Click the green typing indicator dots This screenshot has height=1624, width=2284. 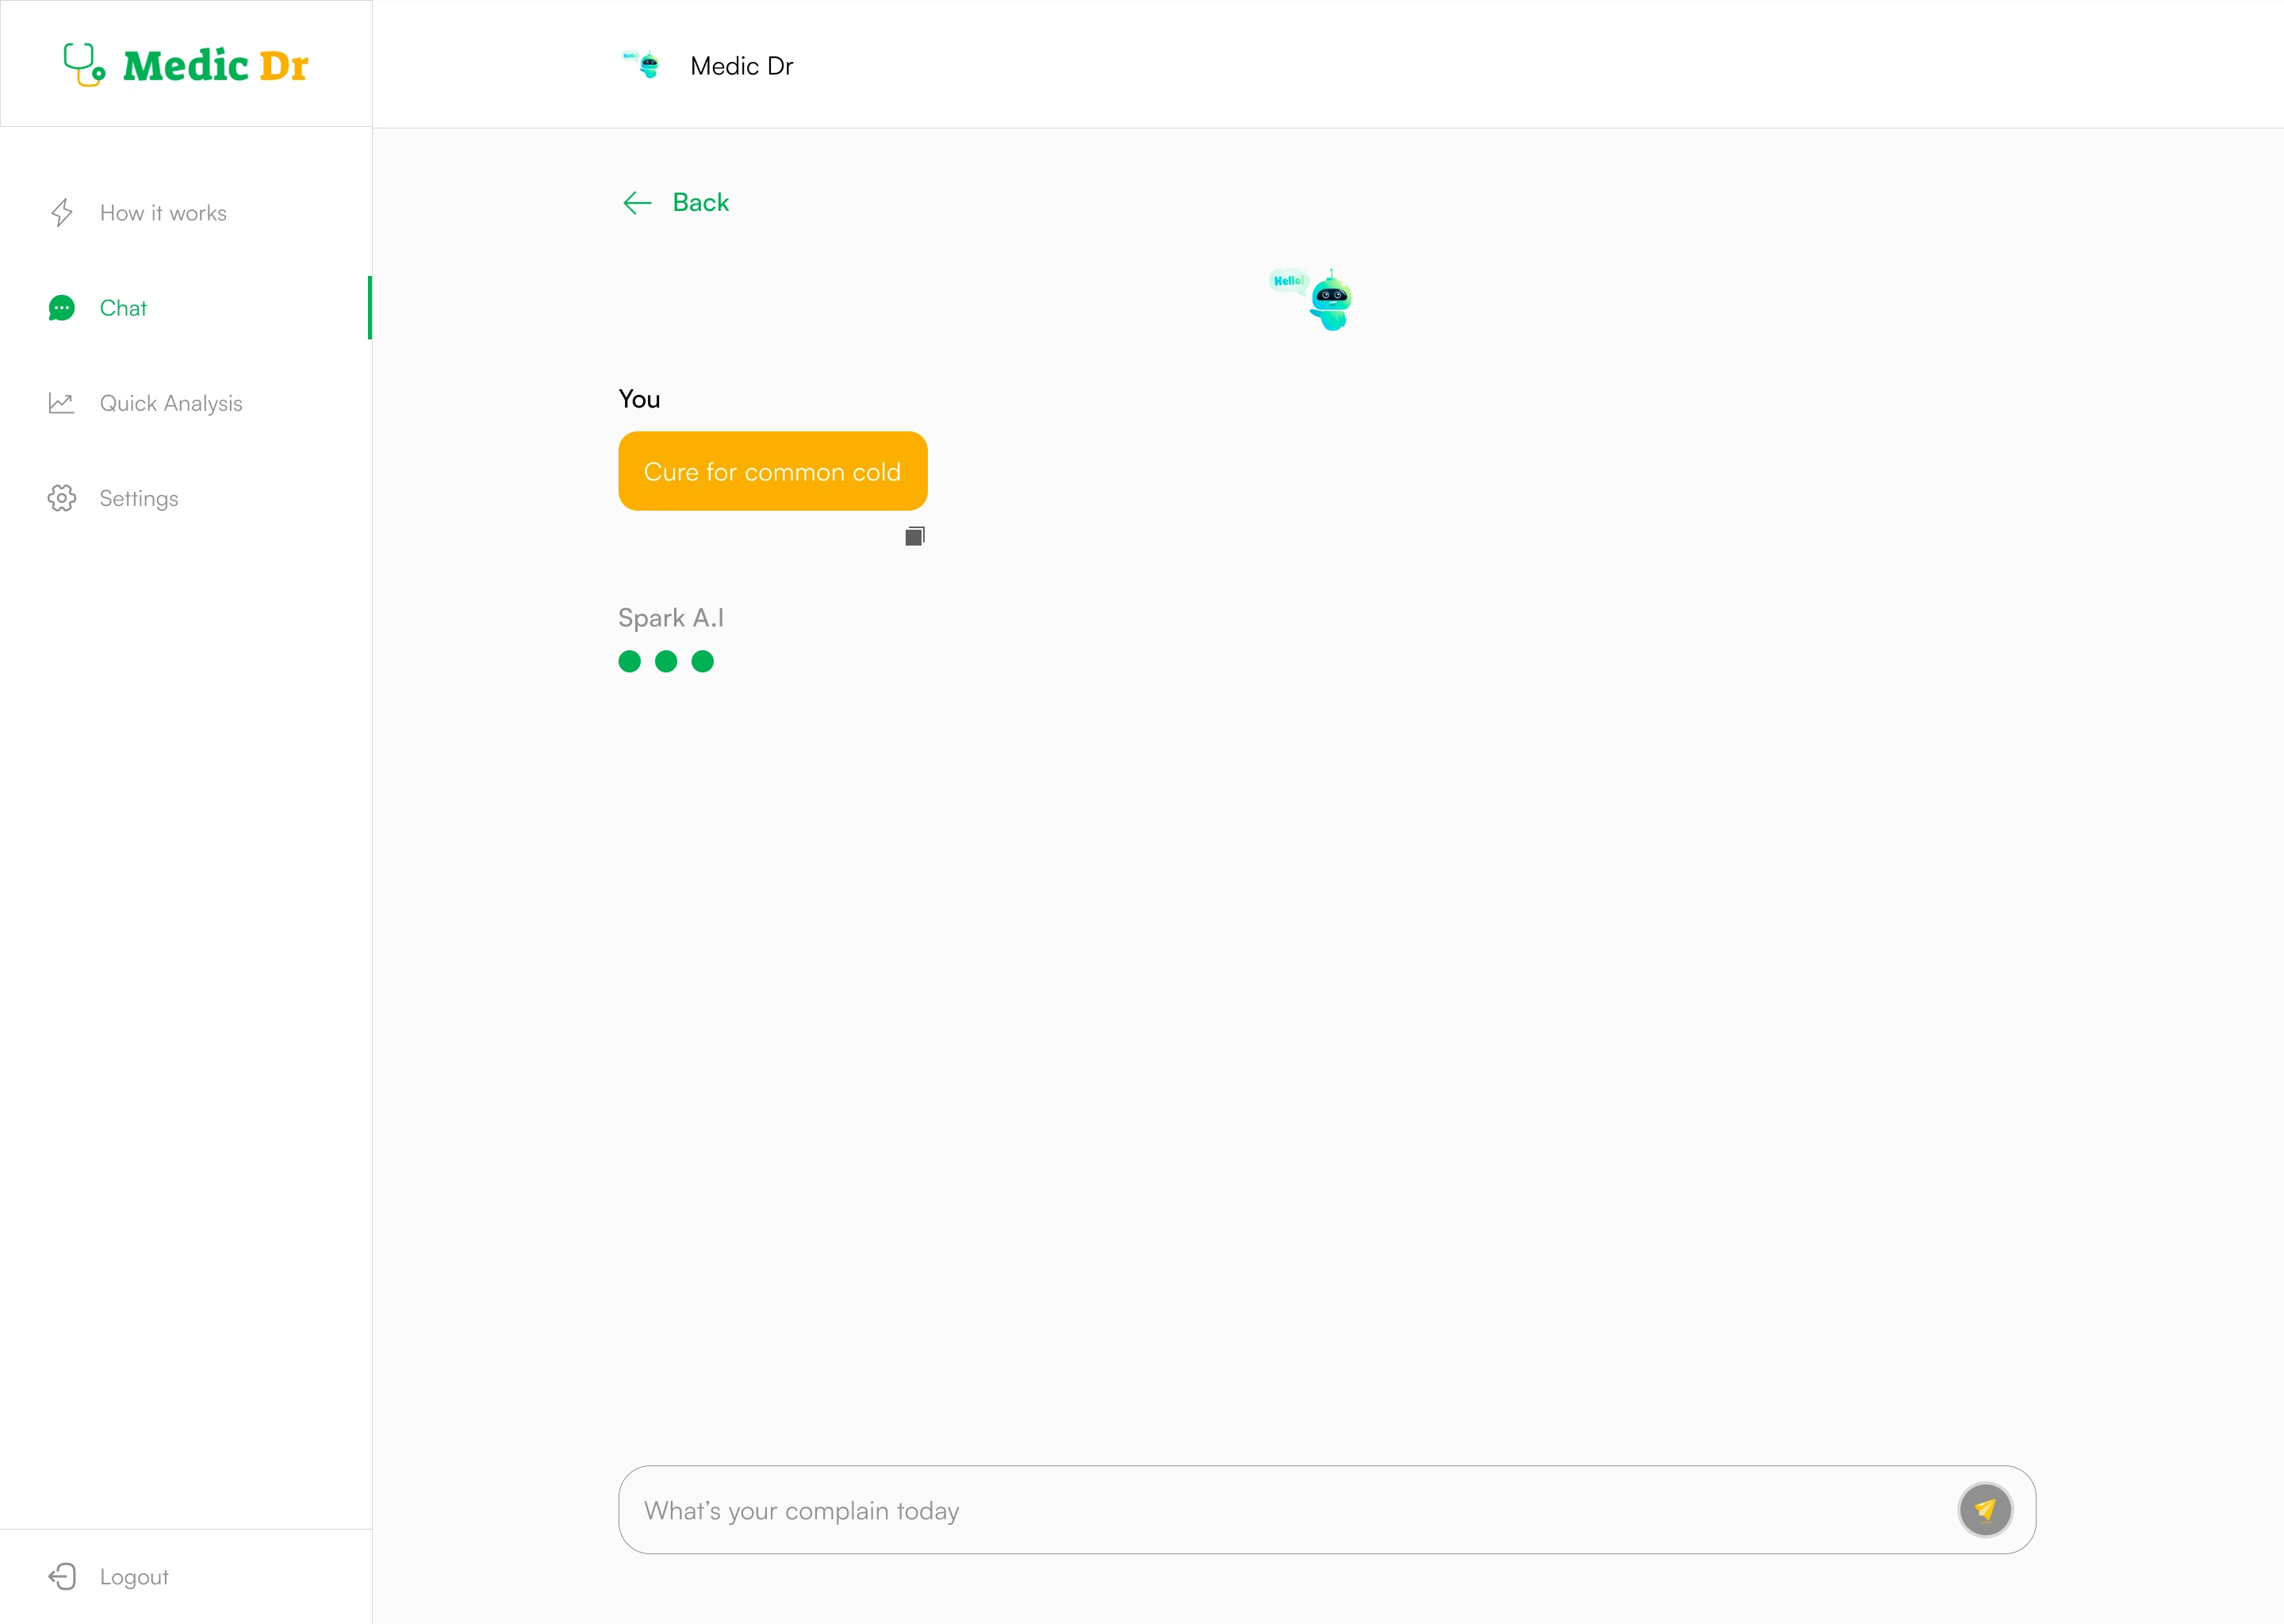click(666, 661)
